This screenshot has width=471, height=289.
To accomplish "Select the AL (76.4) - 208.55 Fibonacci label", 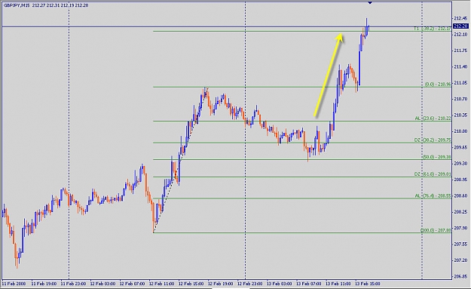I will [x=433, y=195].
